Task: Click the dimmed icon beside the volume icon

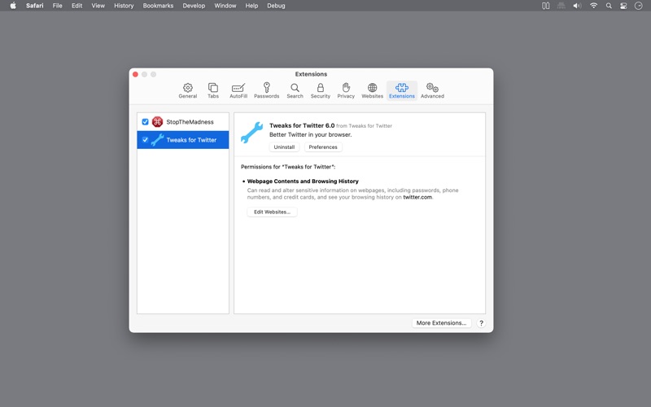Action: [x=561, y=6]
